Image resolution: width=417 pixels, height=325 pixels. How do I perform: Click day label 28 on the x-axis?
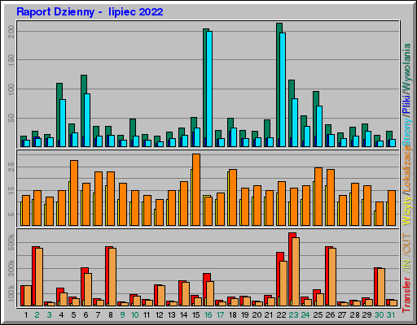click(355, 315)
